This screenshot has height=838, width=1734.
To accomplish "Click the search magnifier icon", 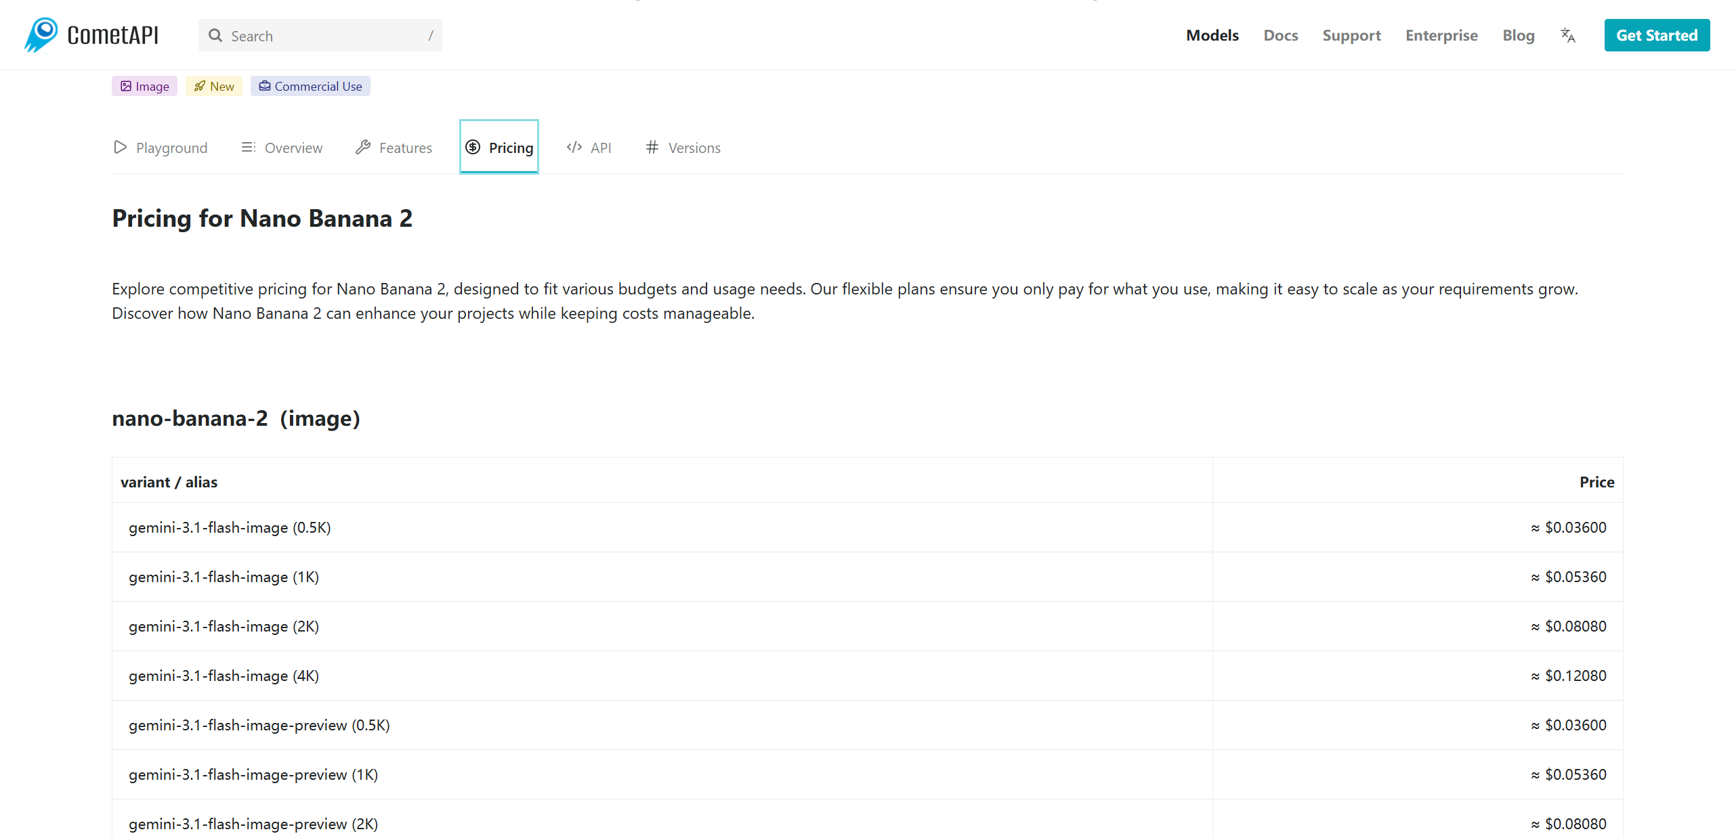I will pyautogui.click(x=215, y=35).
